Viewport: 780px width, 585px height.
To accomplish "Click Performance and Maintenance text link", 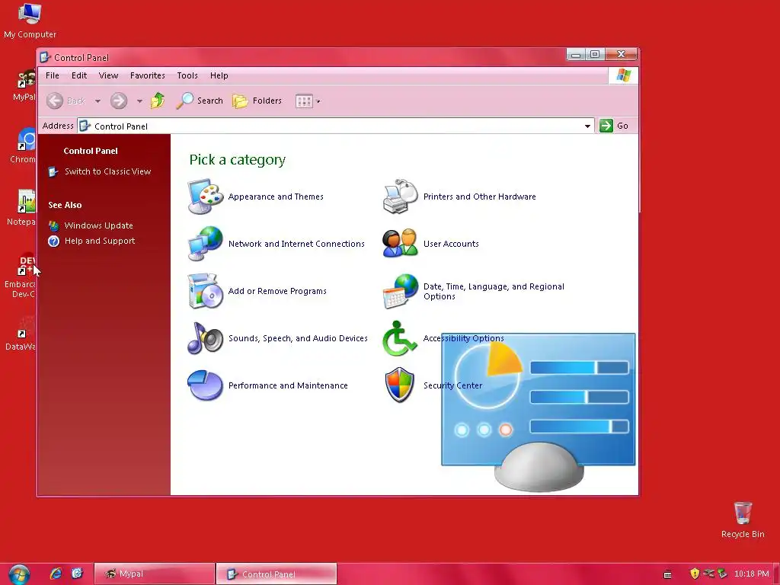I will [x=288, y=385].
